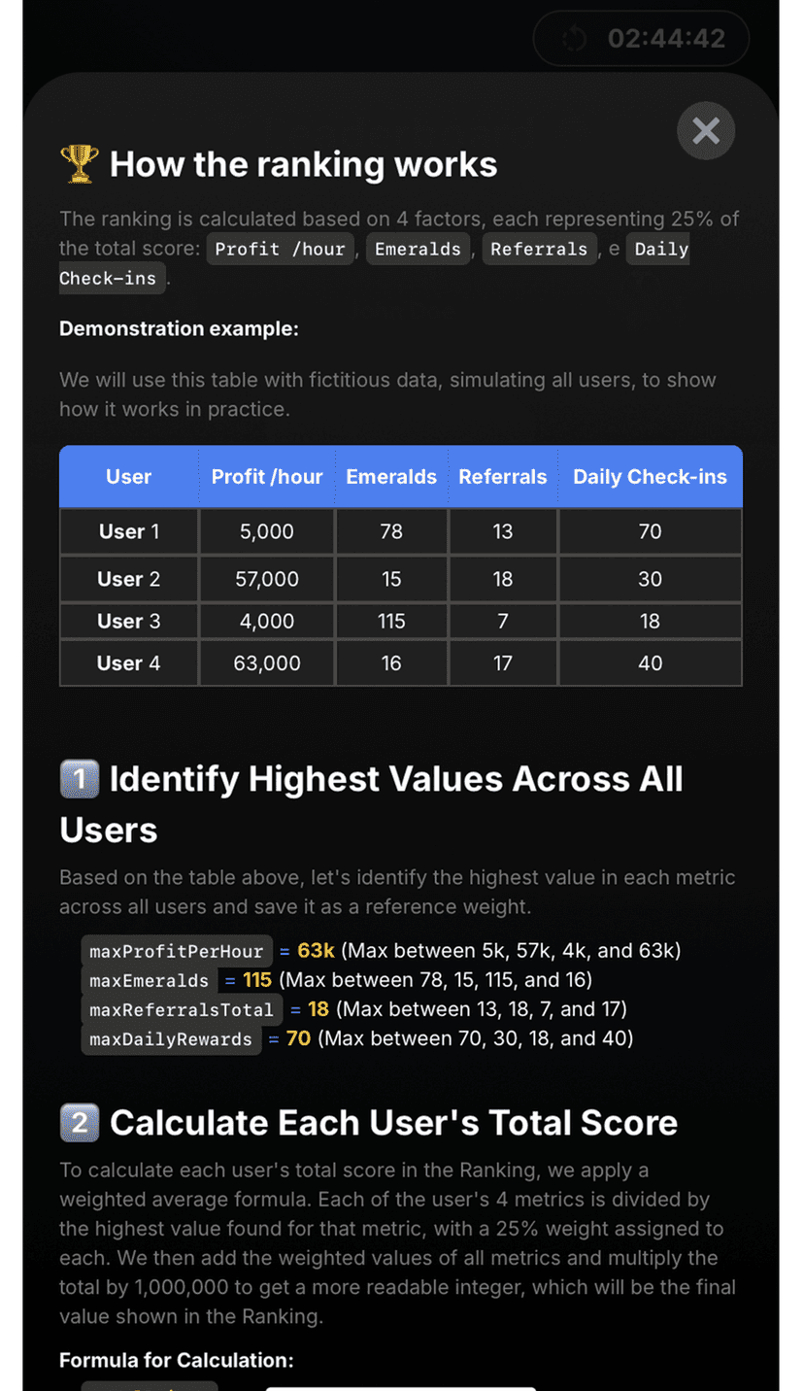The image size is (804, 1391).
Task: Click the highlighted 63k value
Action: (317, 950)
